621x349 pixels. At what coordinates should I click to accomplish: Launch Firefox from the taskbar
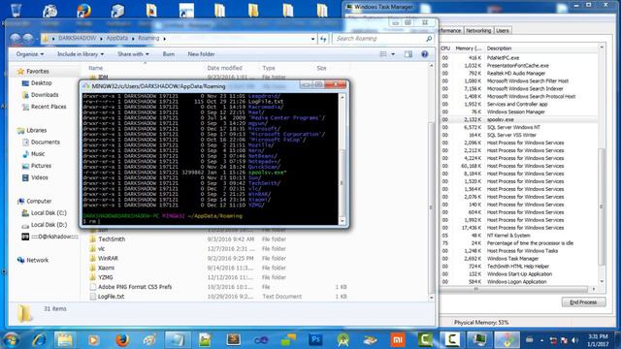pyautogui.click(x=122, y=340)
